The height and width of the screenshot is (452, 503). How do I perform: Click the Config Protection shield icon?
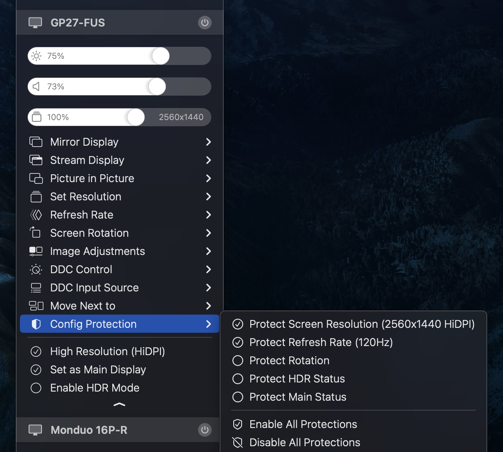[36, 324]
